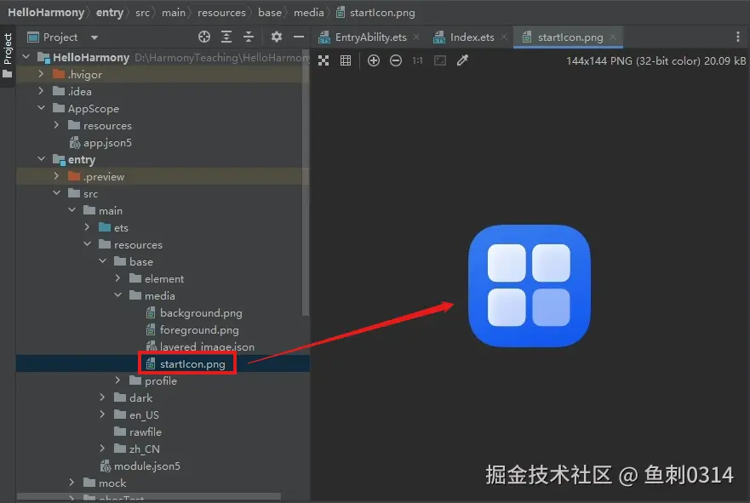This screenshot has width=750, height=503.
Task: Expand AppScope resources folder
Action: click(x=56, y=125)
